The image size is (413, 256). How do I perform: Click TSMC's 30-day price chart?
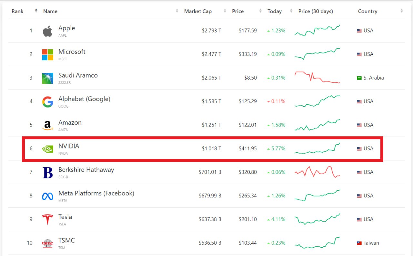[317, 242]
